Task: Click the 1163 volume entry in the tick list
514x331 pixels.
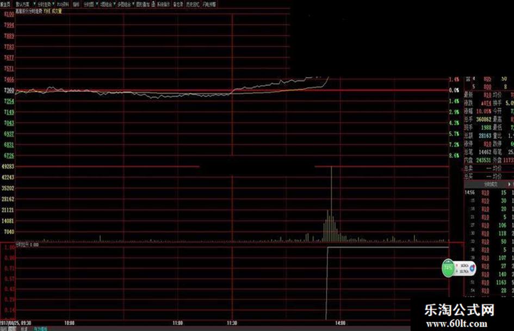Action: [x=501, y=282]
